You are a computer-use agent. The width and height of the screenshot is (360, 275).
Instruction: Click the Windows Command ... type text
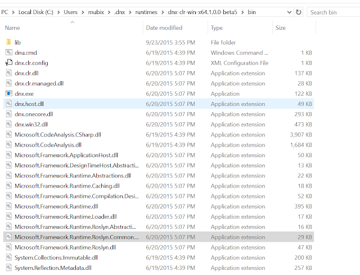tap(240, 52)
